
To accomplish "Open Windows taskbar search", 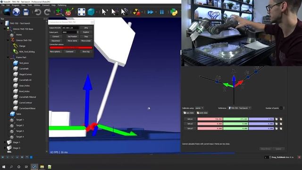I will pos(11,167).
